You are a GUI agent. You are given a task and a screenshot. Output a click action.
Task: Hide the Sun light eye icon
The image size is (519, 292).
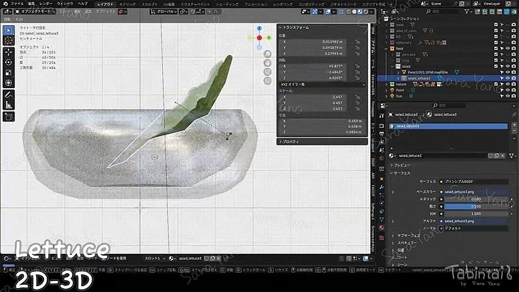(x=507, y=96)
